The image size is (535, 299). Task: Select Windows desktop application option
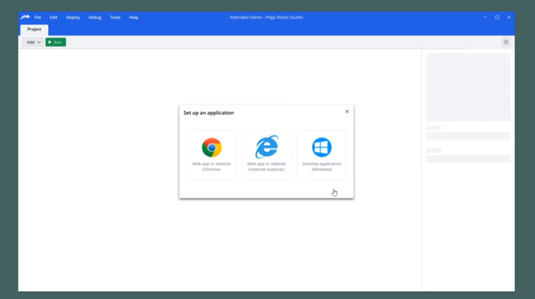tap(322, 155)
